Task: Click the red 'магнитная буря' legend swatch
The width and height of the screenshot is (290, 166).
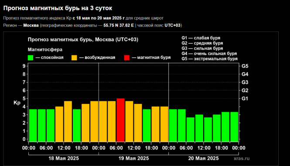Action: 127,58
